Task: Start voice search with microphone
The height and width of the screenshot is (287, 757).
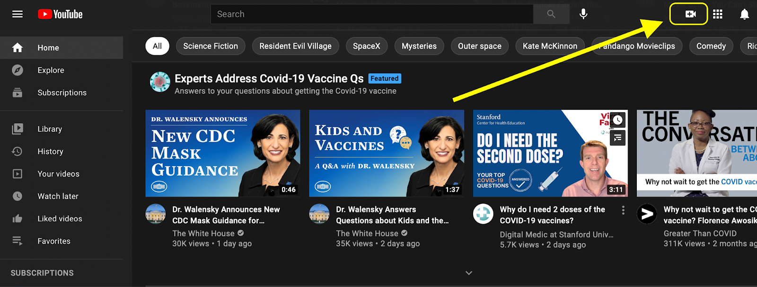Action: pos(583,14)
